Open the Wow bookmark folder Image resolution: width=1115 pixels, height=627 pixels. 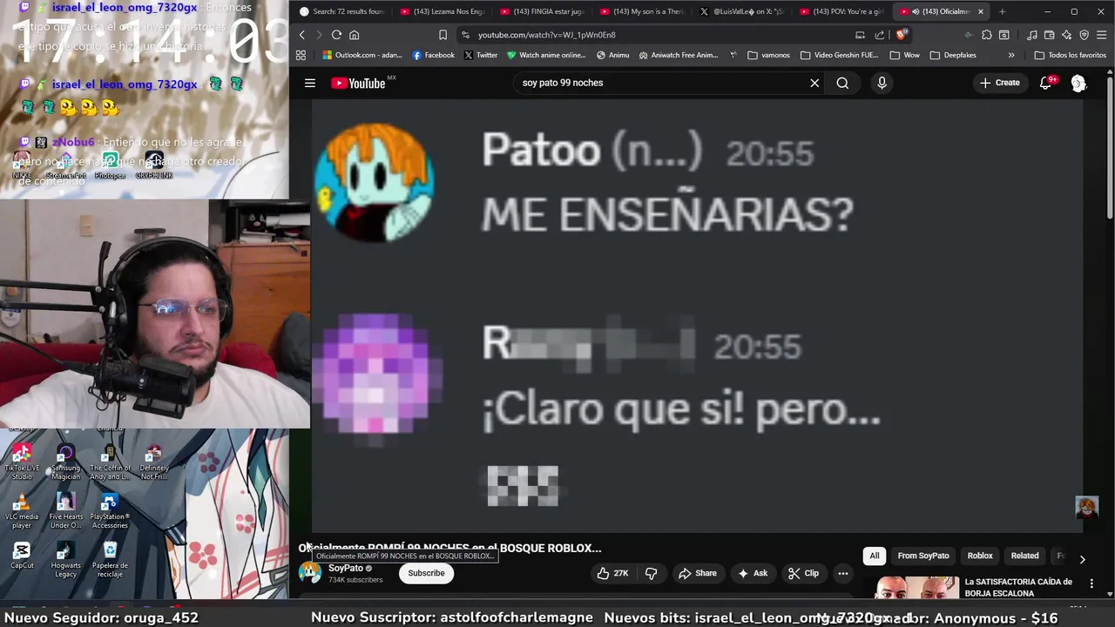[x=904, y=55]
